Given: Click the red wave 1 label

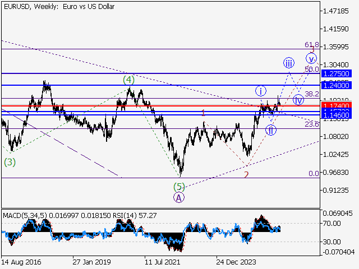Looking at the screenshot, I should pyautogui.click(x=203, y=113).
